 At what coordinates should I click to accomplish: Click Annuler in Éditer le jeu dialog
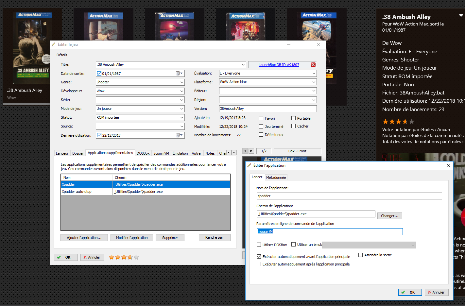click(x=92, y=257)
